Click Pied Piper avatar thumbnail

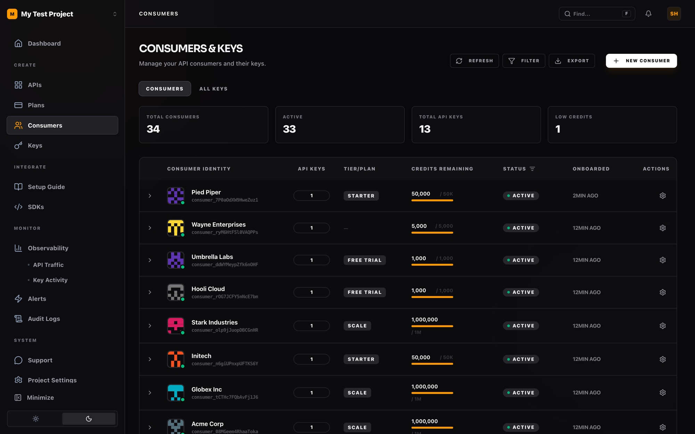(175, 196)
